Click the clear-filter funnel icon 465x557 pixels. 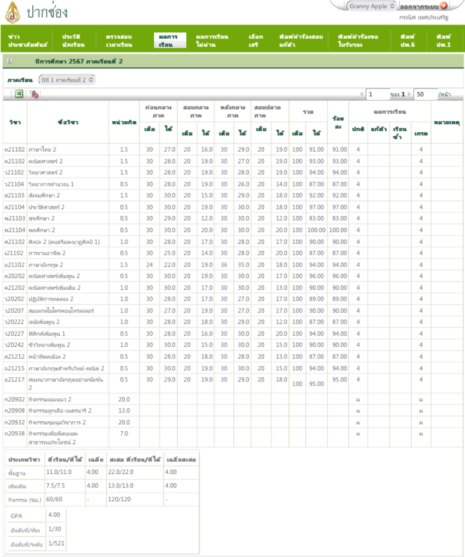pyautogui.click(x=34, y=94)
